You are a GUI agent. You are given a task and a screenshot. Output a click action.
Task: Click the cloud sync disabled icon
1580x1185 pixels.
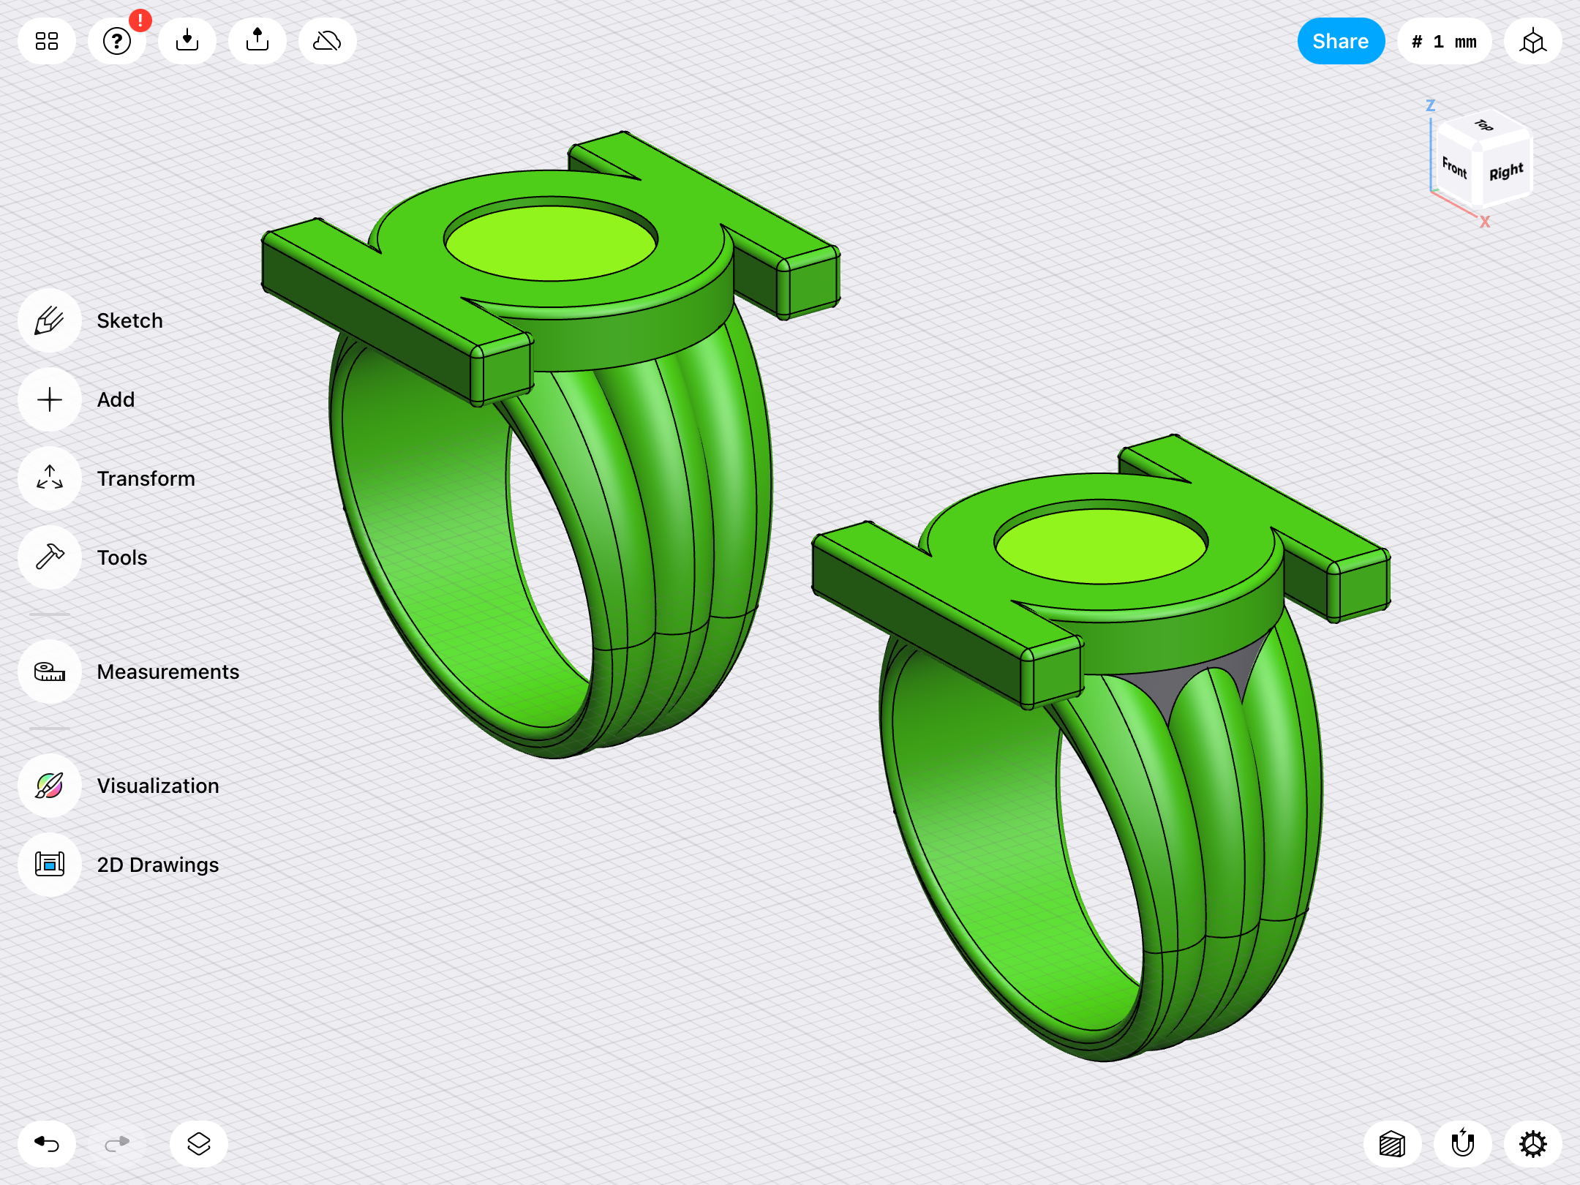click(x=328, y=41)
